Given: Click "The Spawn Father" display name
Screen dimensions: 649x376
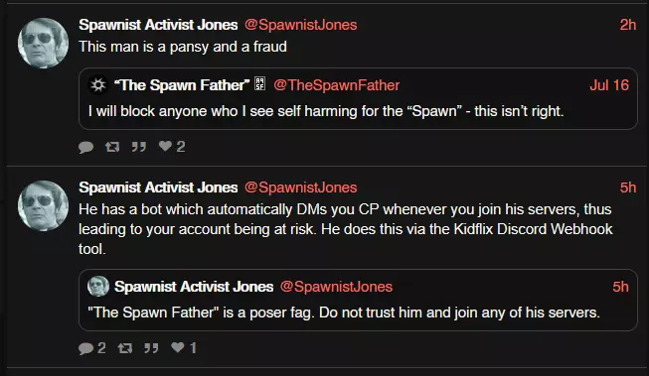Looking at the screenshot, I should 181,85.
